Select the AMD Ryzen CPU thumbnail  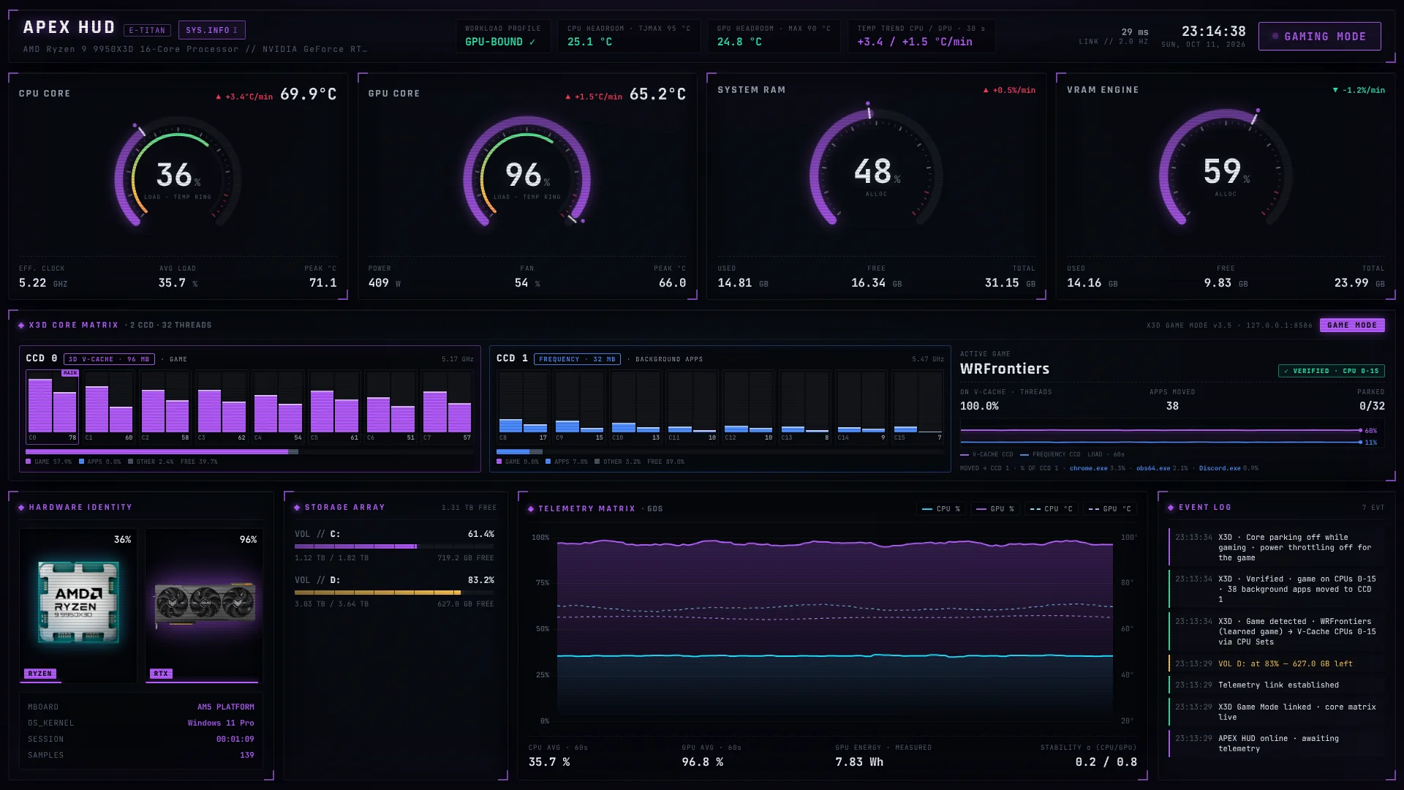pos(78,606)
